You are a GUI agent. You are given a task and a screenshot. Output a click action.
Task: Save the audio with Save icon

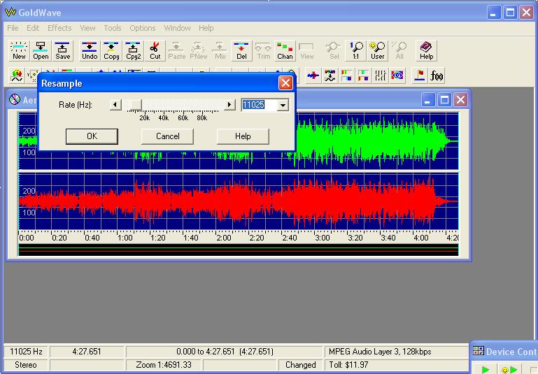tap(63, 51)
